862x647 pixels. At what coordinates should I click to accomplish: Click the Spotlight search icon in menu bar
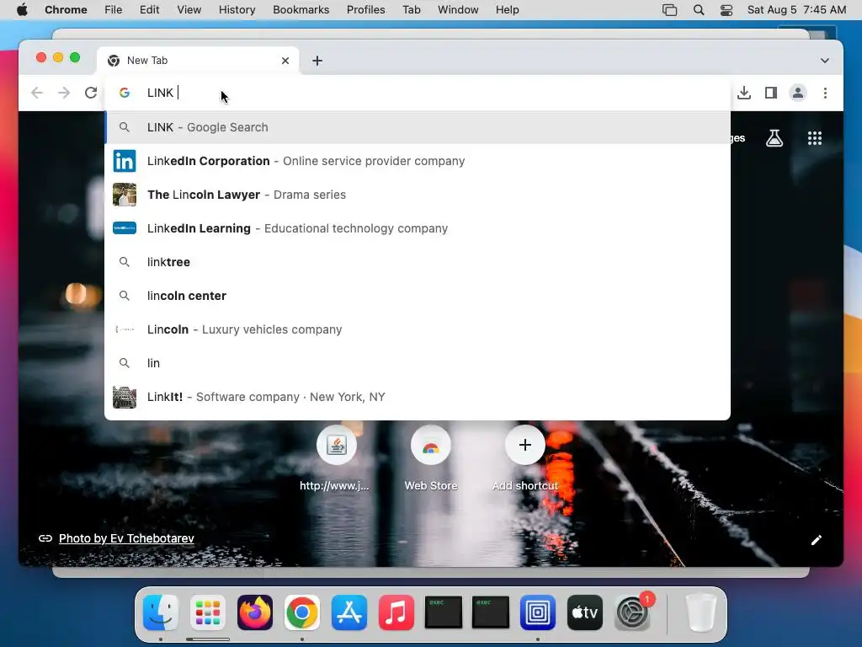pyautogui.click(x=699, y=10)
